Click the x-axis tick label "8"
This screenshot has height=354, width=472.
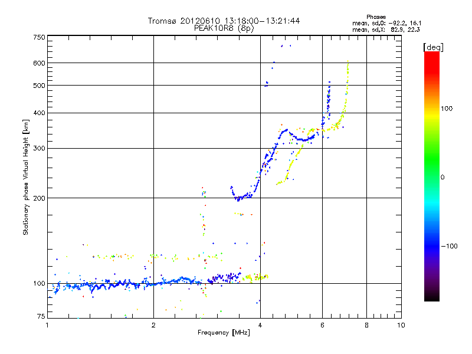(366, 325)
